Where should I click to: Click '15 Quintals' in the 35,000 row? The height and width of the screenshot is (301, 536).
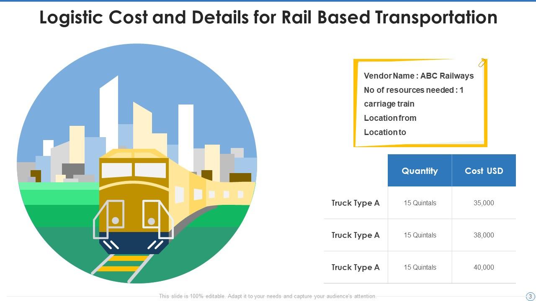pos(420,203)
